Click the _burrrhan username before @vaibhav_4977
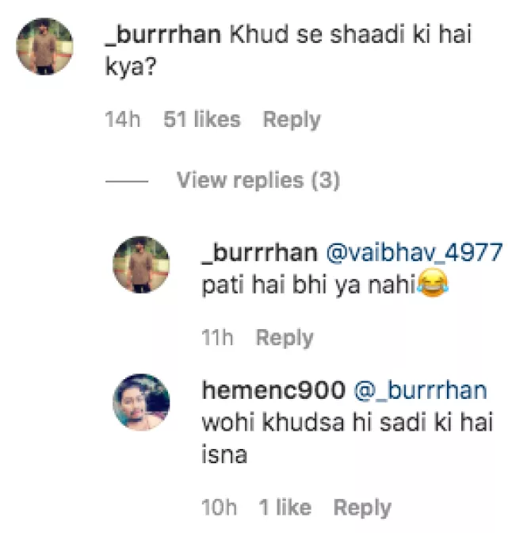 coord(260,253)
